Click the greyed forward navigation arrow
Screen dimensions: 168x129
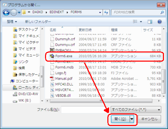click(x=14, y=13)
